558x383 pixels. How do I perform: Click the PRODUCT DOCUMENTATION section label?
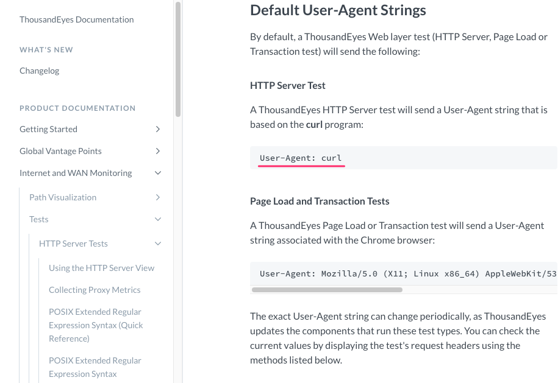click(77, 108)
